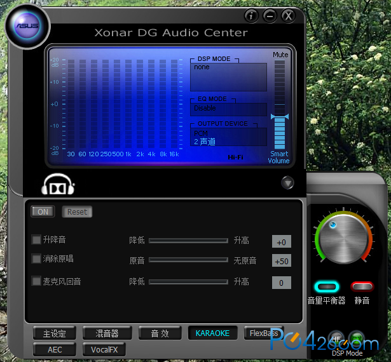The width and height of the screenshot is (391, 362).
Task: Click the +0 key shift value box
Action: click(281, 241)
